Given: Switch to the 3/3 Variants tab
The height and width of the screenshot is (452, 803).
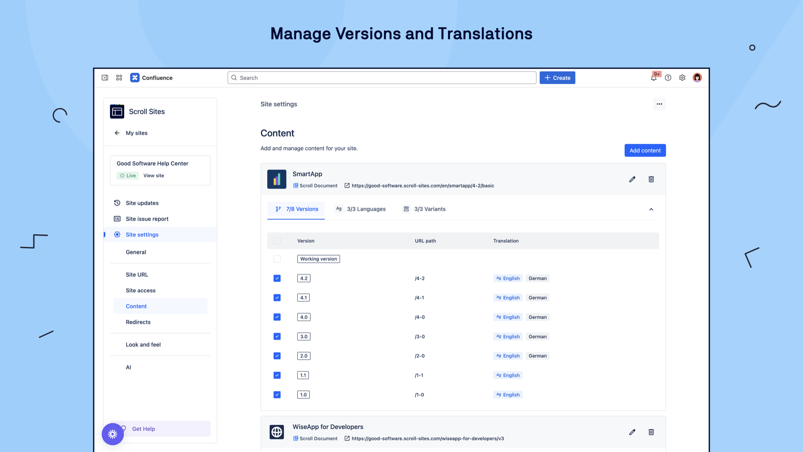Looking at the screenshot, I should coord(424,209).
